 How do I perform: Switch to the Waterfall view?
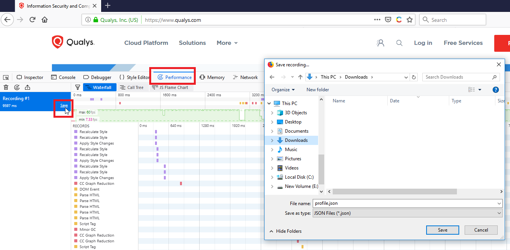pyautogui.click(x=99, y=87)
